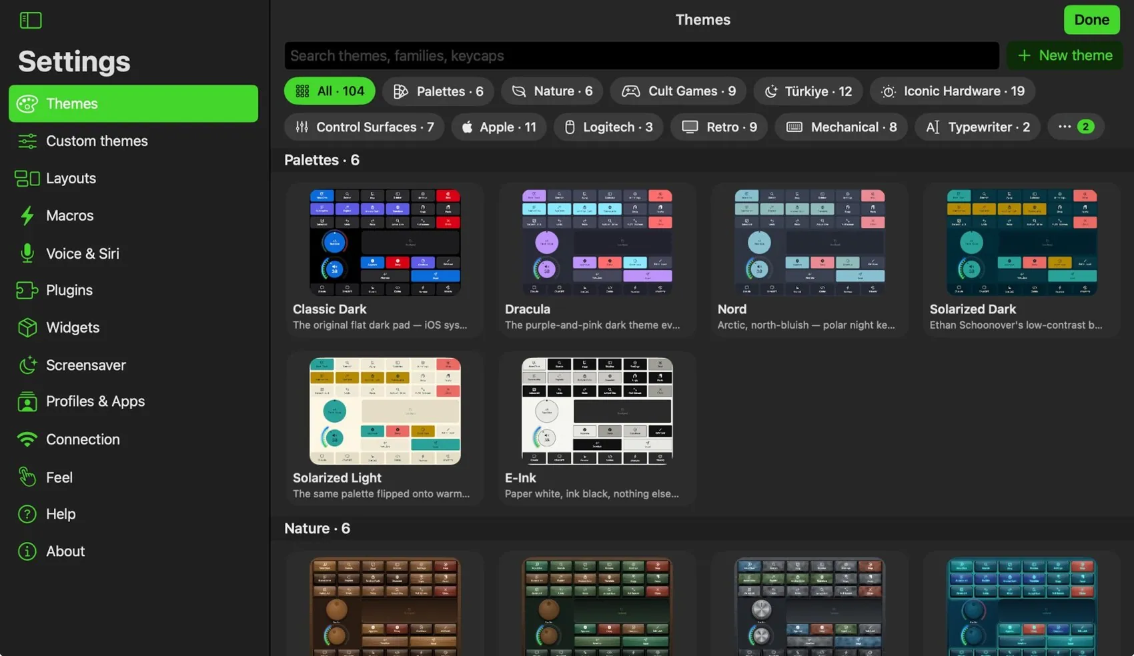This screenshot has height=656, width=1134.
Task: Select the Dracula theme thumbnail
Action: (x=597, y=242)
